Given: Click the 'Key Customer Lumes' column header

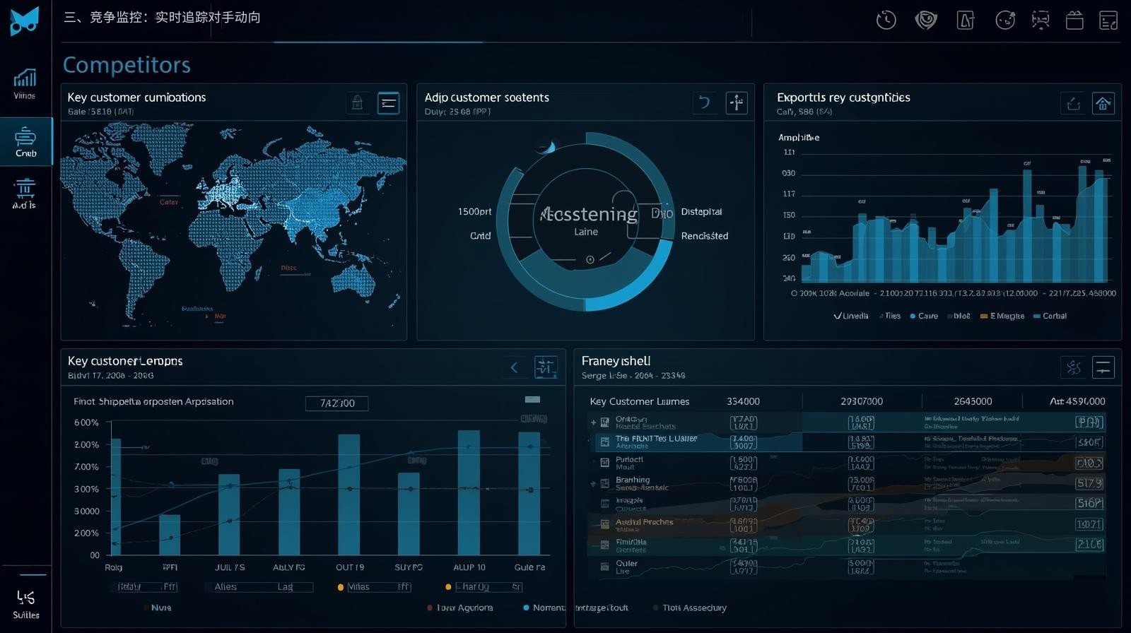Looking at the screenshot, I should [x=639, y=401].
